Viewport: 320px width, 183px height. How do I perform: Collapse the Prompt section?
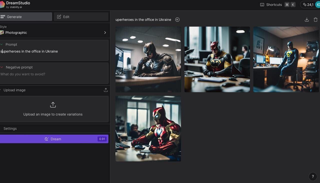(x=2, y=44)
